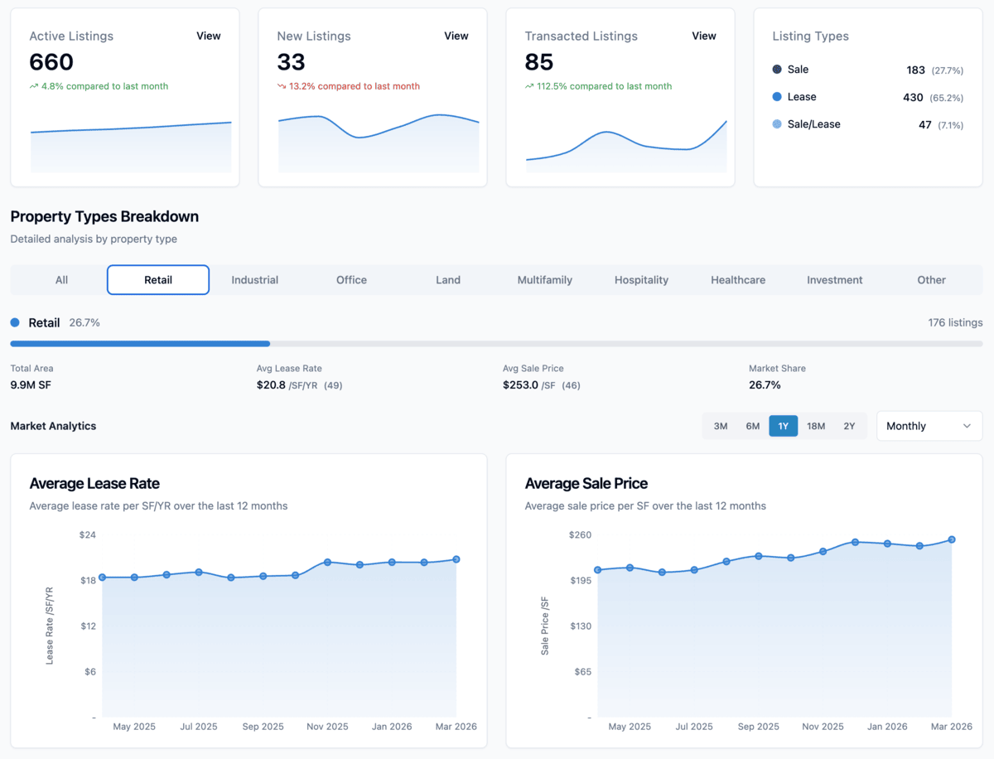Click the Sale/Lease legend dot
Viewport: 994px width, 759px height.
point(776,124)
